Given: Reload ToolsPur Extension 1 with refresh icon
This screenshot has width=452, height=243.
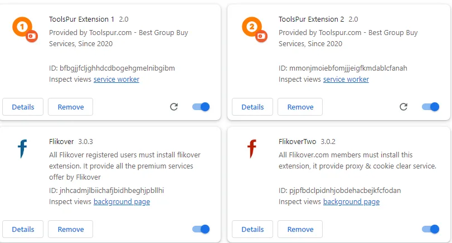Looking at the screenshot, I should (x=174, y=107).
